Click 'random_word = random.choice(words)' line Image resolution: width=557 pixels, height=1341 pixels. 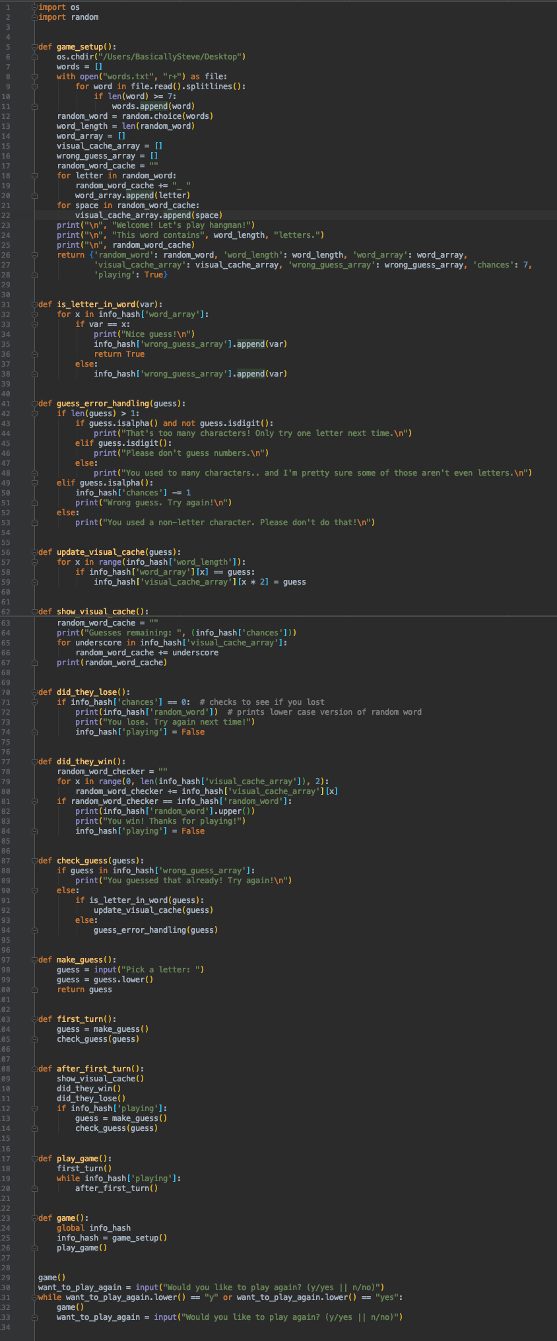coord(135,116)
